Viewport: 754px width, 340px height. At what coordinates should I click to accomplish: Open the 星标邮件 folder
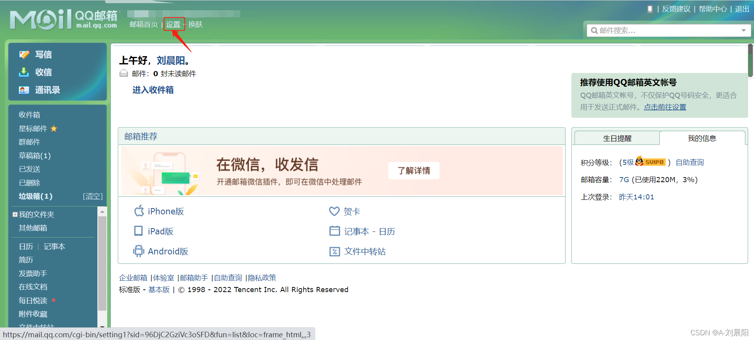[33, 128]
